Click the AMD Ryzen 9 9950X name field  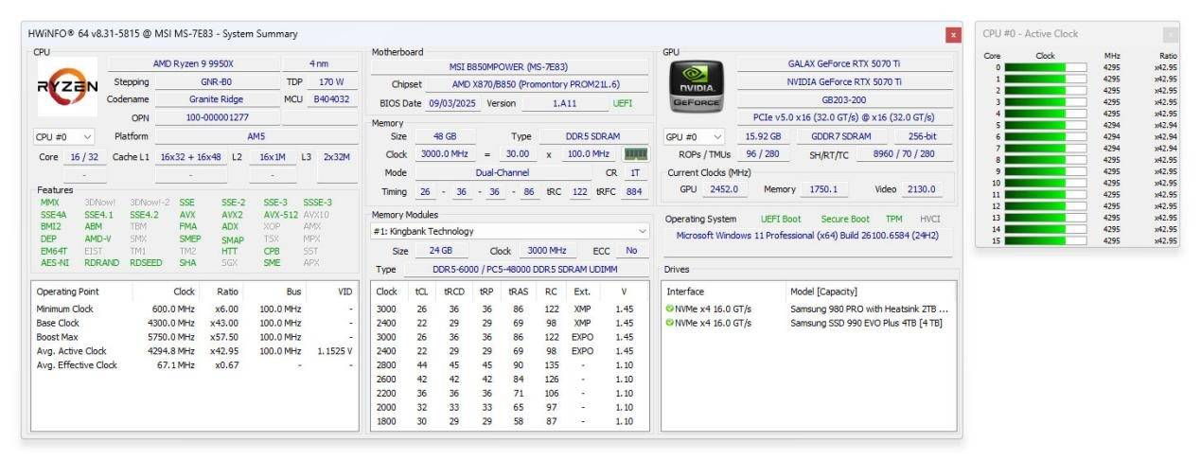[193, 63]
